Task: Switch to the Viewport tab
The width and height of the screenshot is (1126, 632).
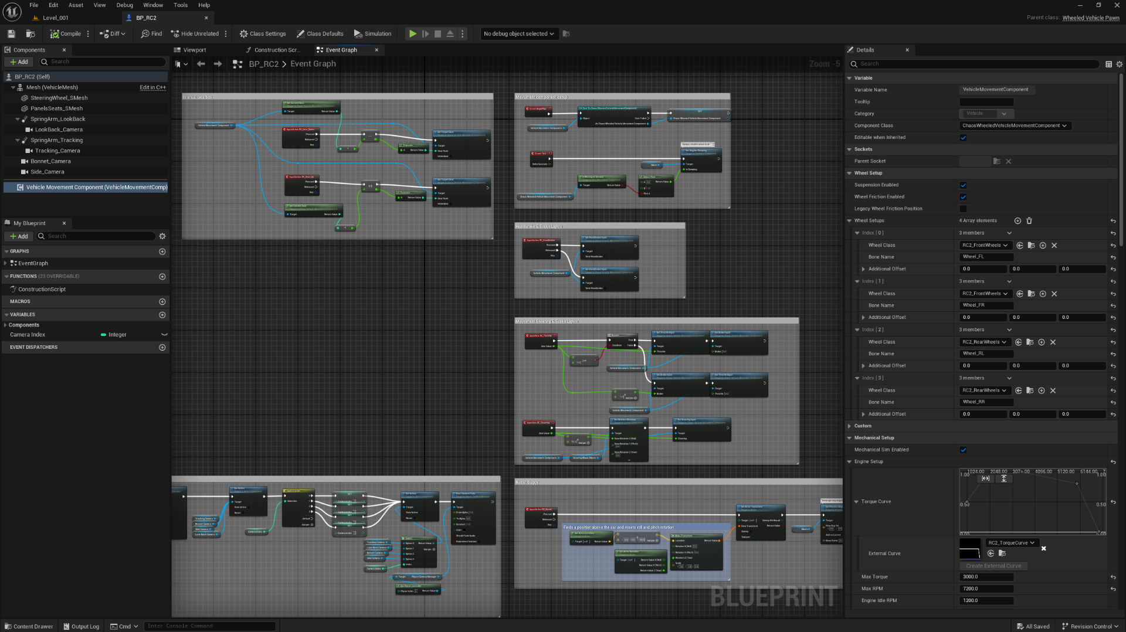Action: tap(194, 50)
